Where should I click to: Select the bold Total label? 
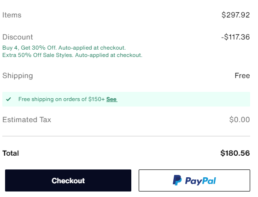pos(11,153)
